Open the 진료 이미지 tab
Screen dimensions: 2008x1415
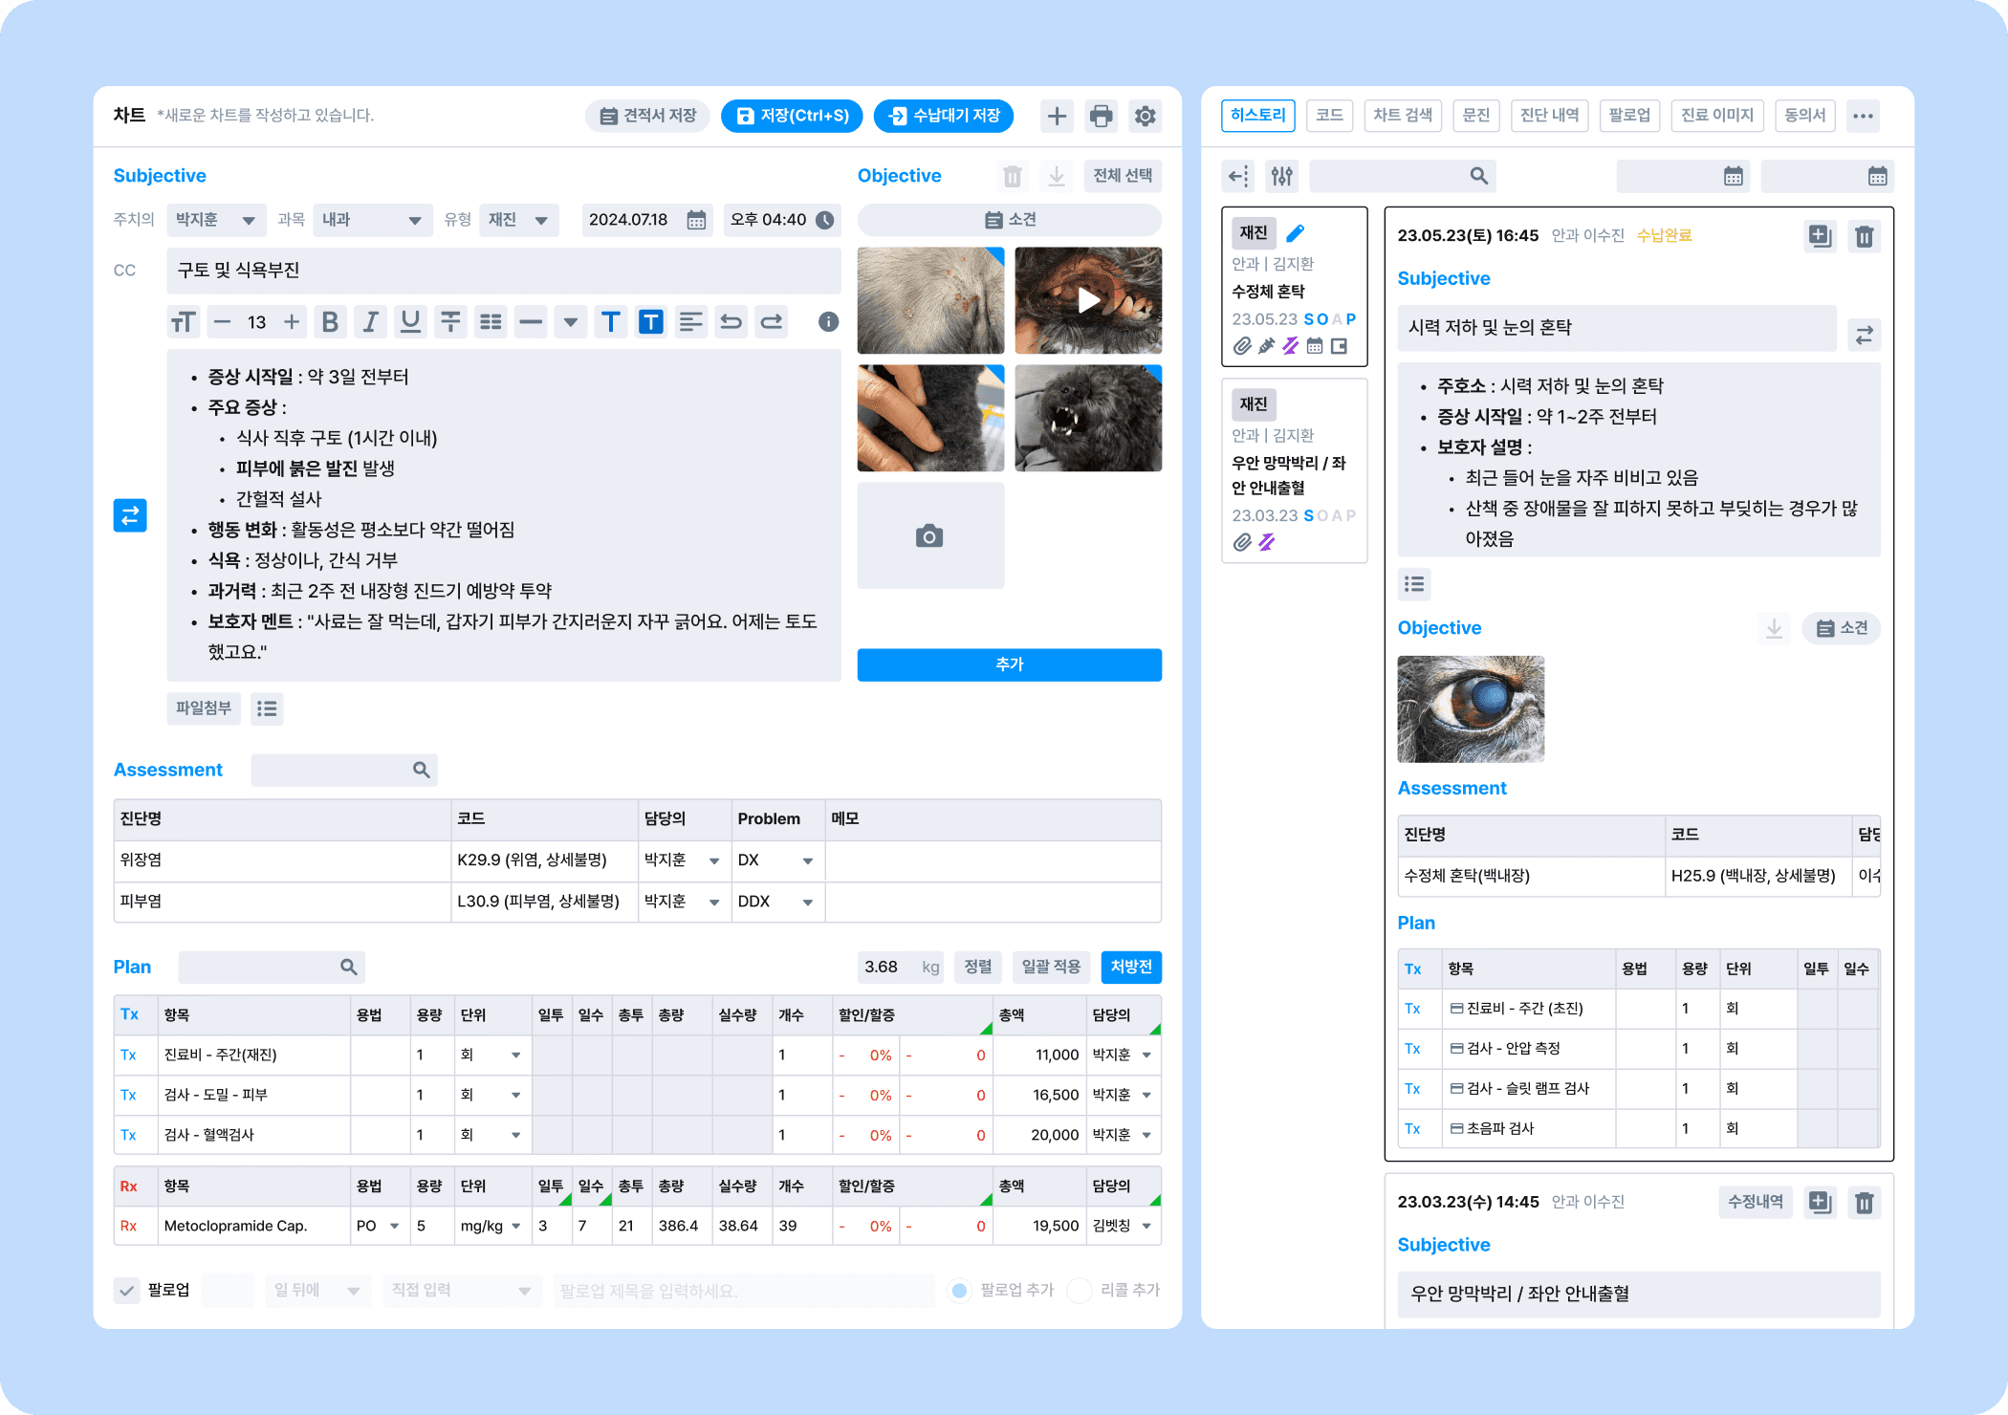[x=1716, y=116]
